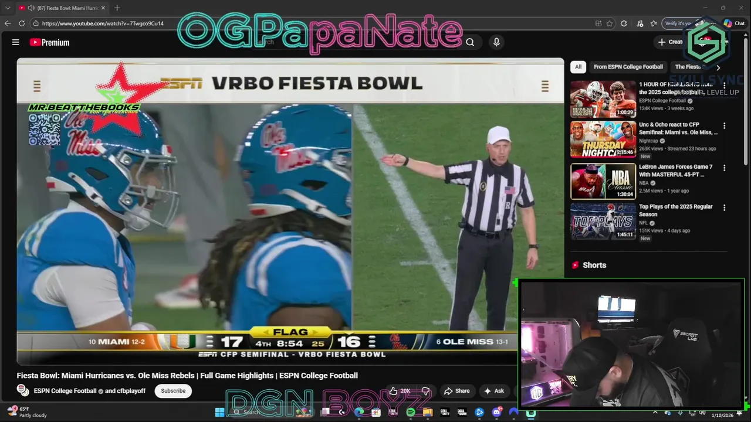Close the Fiesta Bowl browser tab

click(x=103, y=8)
